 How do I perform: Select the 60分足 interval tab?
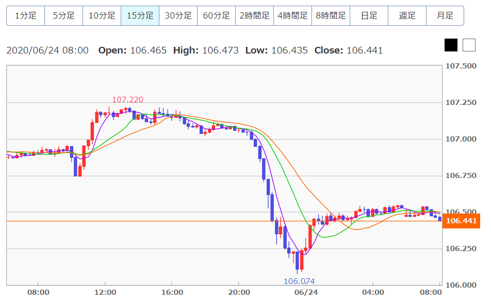(217, 15)
